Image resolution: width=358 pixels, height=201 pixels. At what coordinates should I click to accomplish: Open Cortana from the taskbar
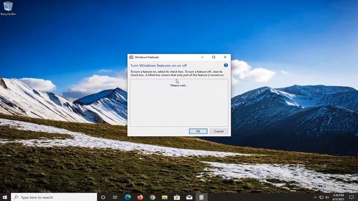tap(103, 197)
